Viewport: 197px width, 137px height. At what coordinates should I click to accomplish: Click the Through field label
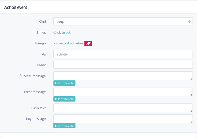39,43
